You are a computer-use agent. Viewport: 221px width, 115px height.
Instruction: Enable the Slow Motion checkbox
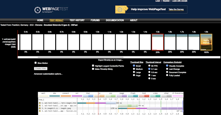click(x=36, y=63)
